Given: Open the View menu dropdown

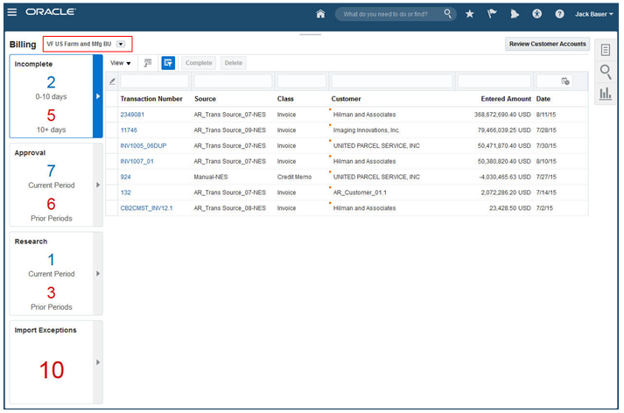Looking at the screenshot, I should pyautogui.click(x=121, y=63).
